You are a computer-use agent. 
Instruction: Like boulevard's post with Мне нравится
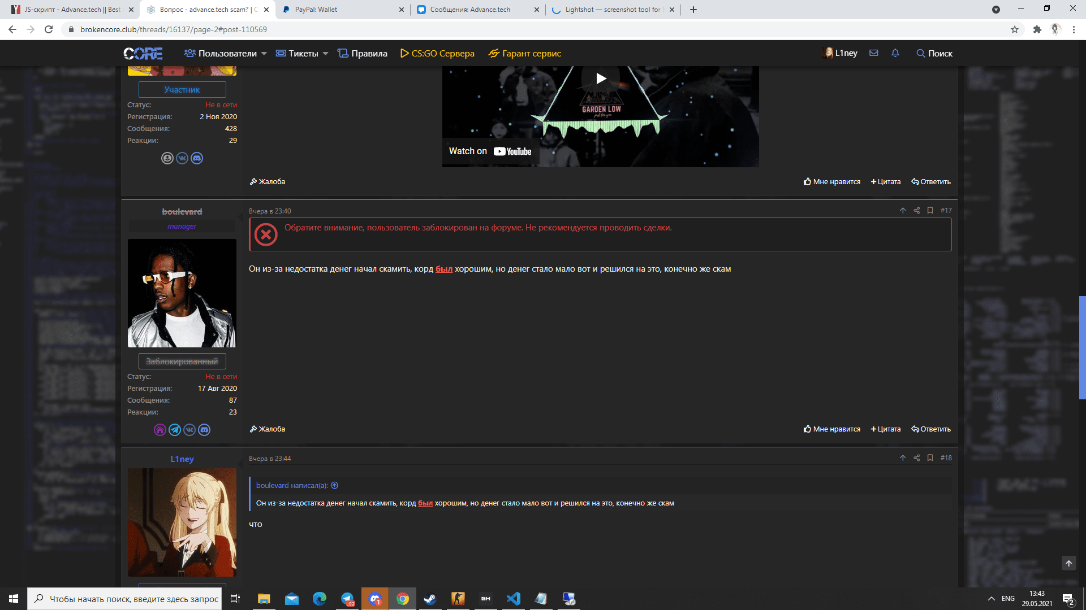(x=832, y=429)
